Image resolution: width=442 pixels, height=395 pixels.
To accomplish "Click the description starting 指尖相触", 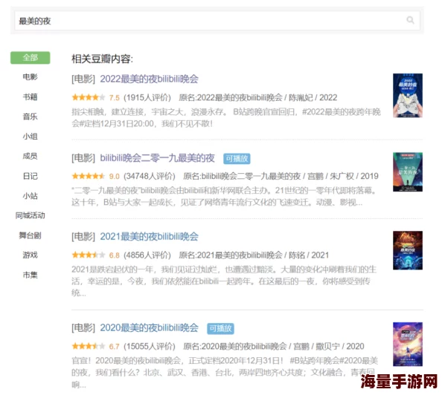I will click(x=226, y=117).
